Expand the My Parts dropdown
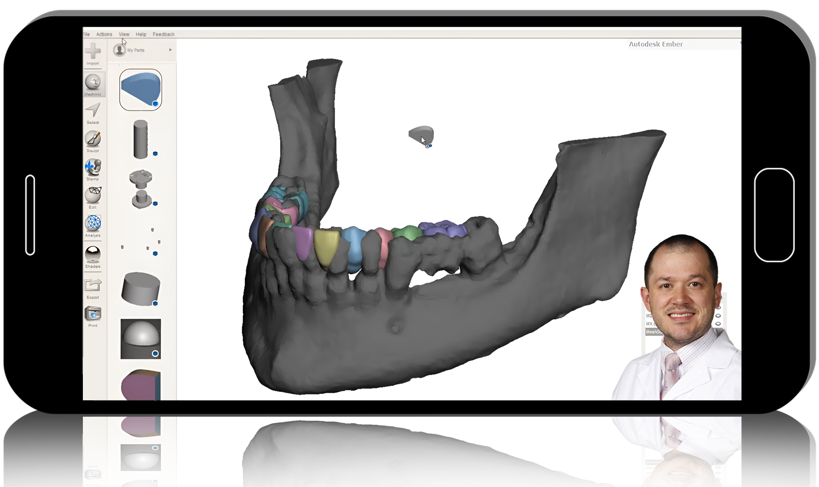The width and height of the screenshot is (819, 487). click(x=170, y=50)
